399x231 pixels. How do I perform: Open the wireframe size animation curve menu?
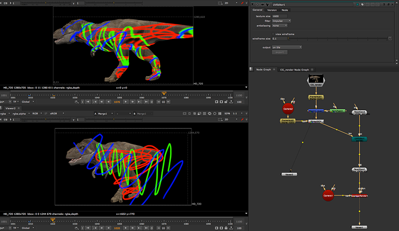(x=391, y=38)
